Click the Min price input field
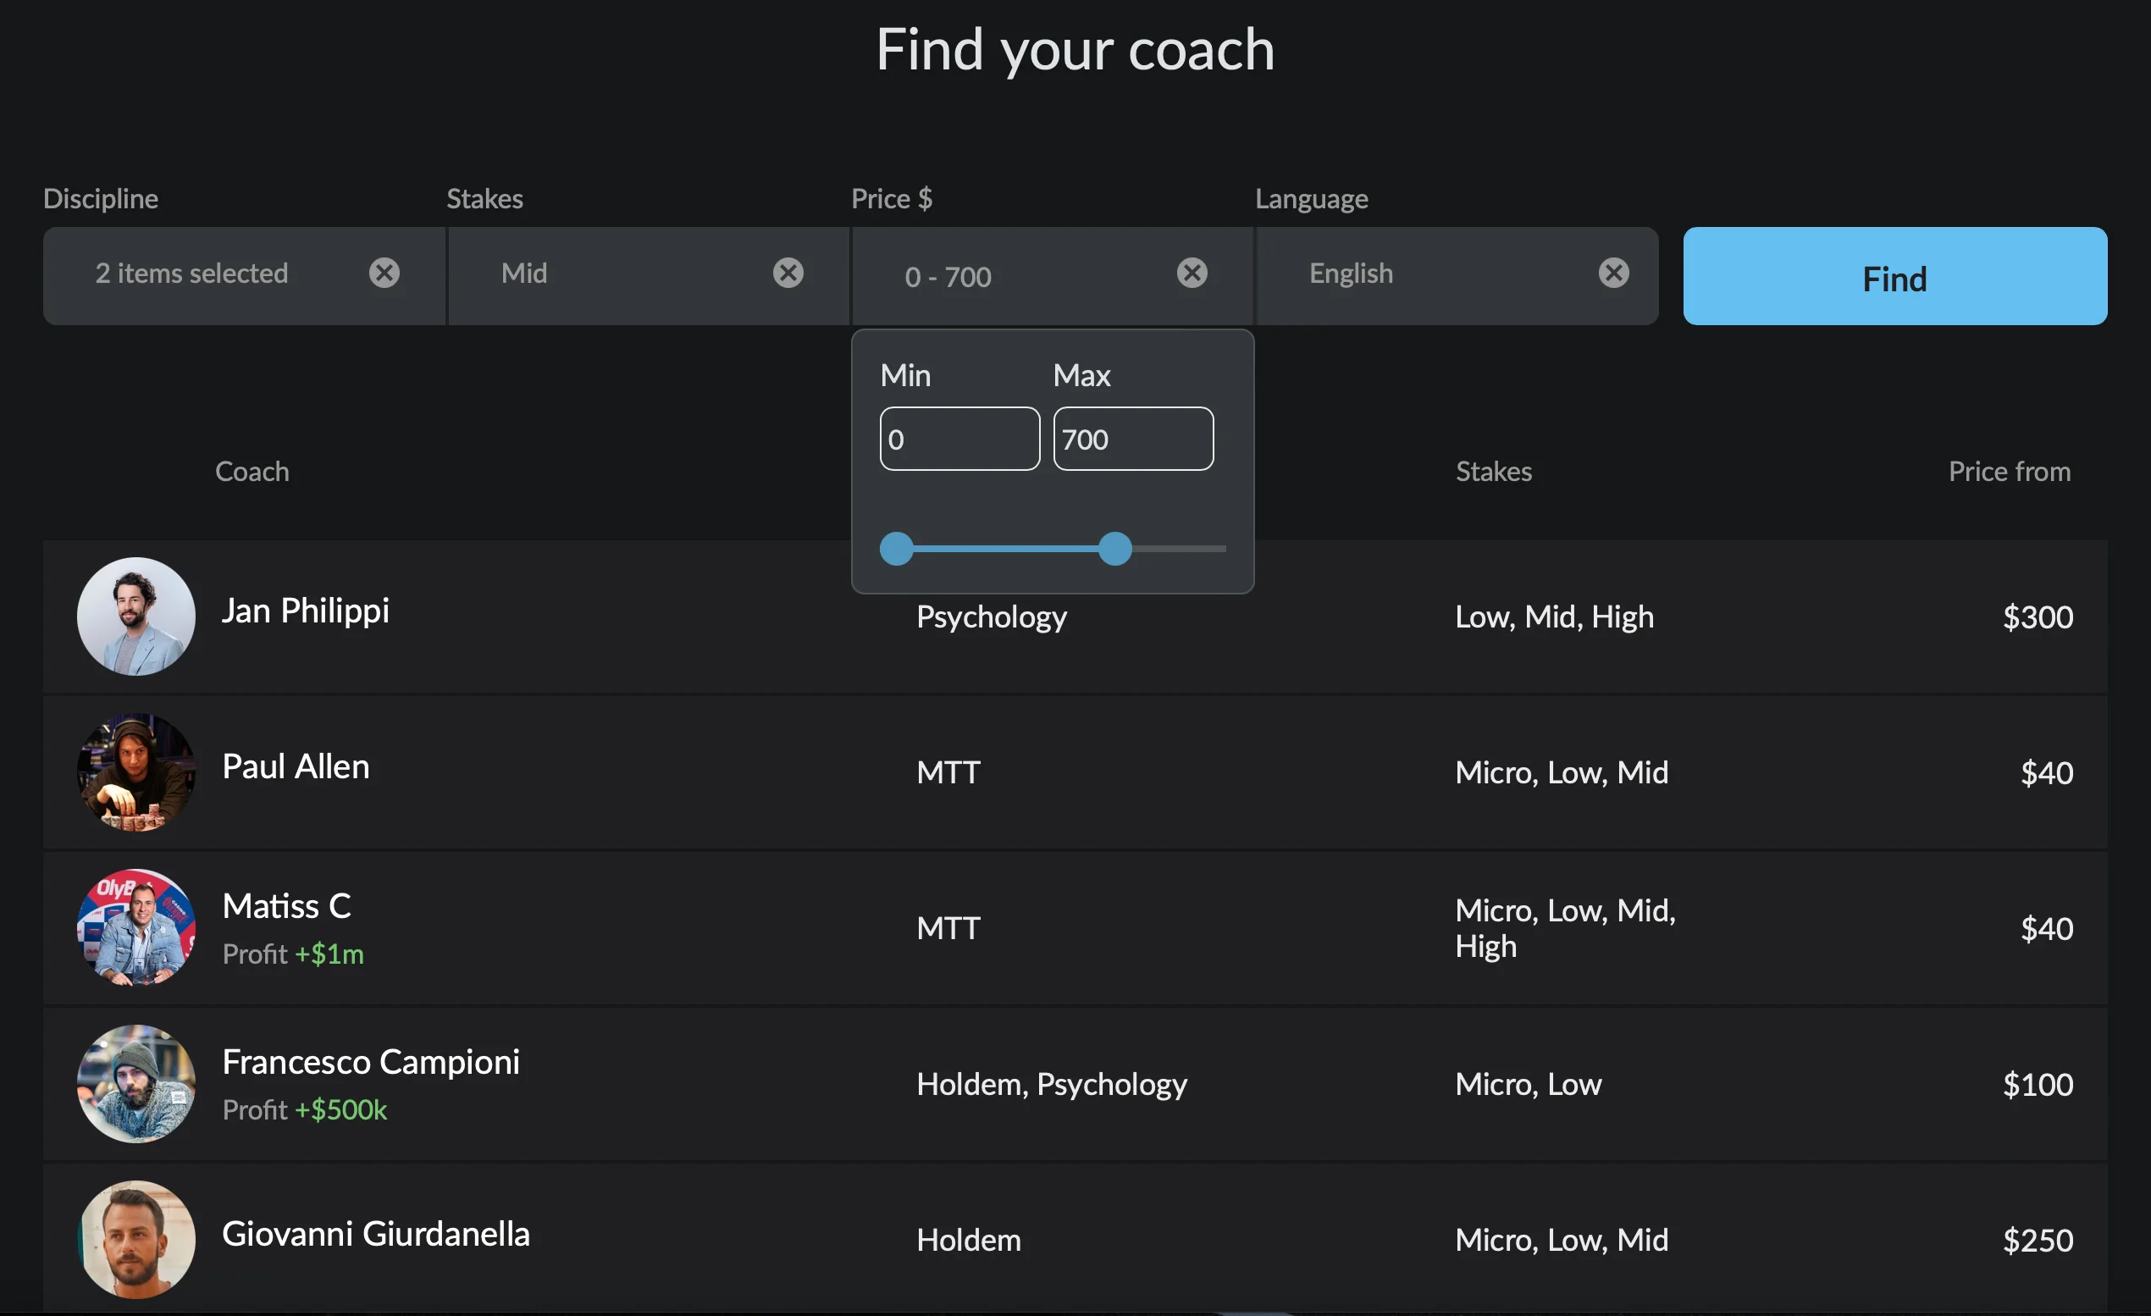The width and height of the screenshot is (2151, 1316). (x=959, y=439)
